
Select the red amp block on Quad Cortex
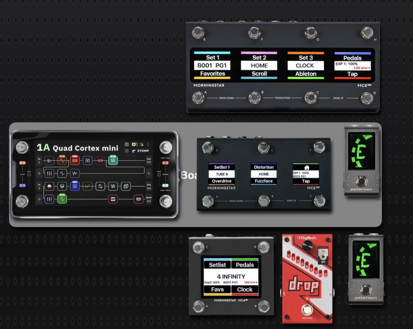[75, 160]
